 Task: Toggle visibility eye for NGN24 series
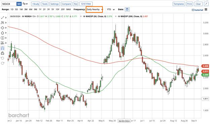click(x=23, y=16)
